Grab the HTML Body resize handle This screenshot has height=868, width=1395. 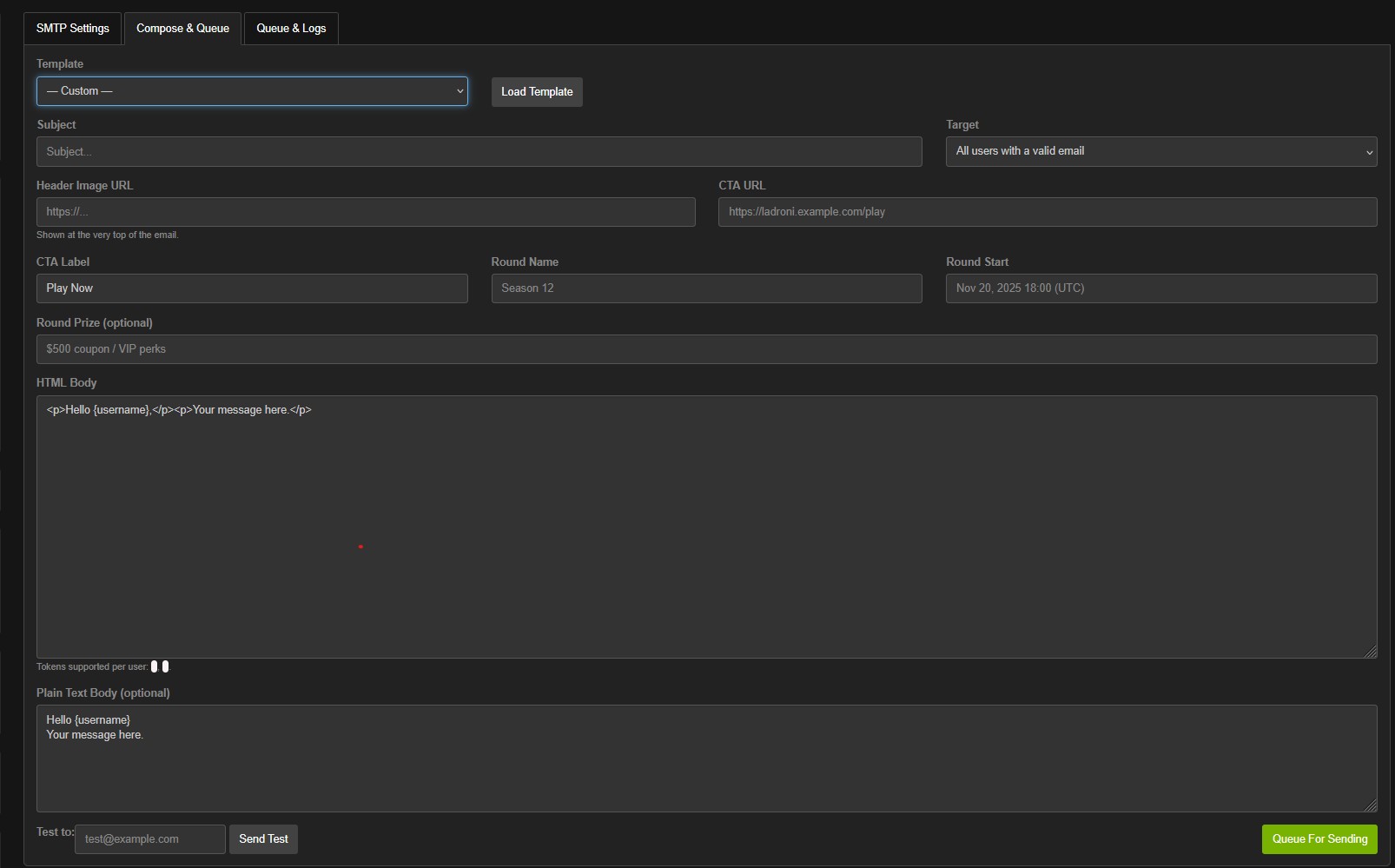coord(1371,652)
